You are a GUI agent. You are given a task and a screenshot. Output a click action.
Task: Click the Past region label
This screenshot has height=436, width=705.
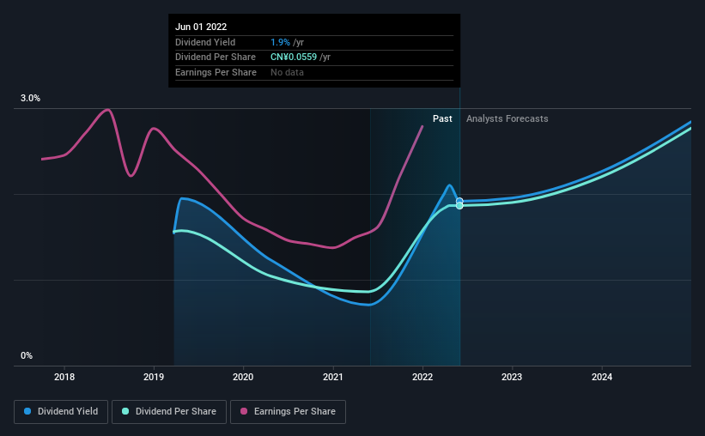point(442,118)
